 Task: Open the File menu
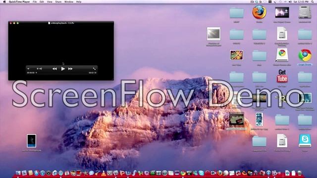(x=35, y=2)
